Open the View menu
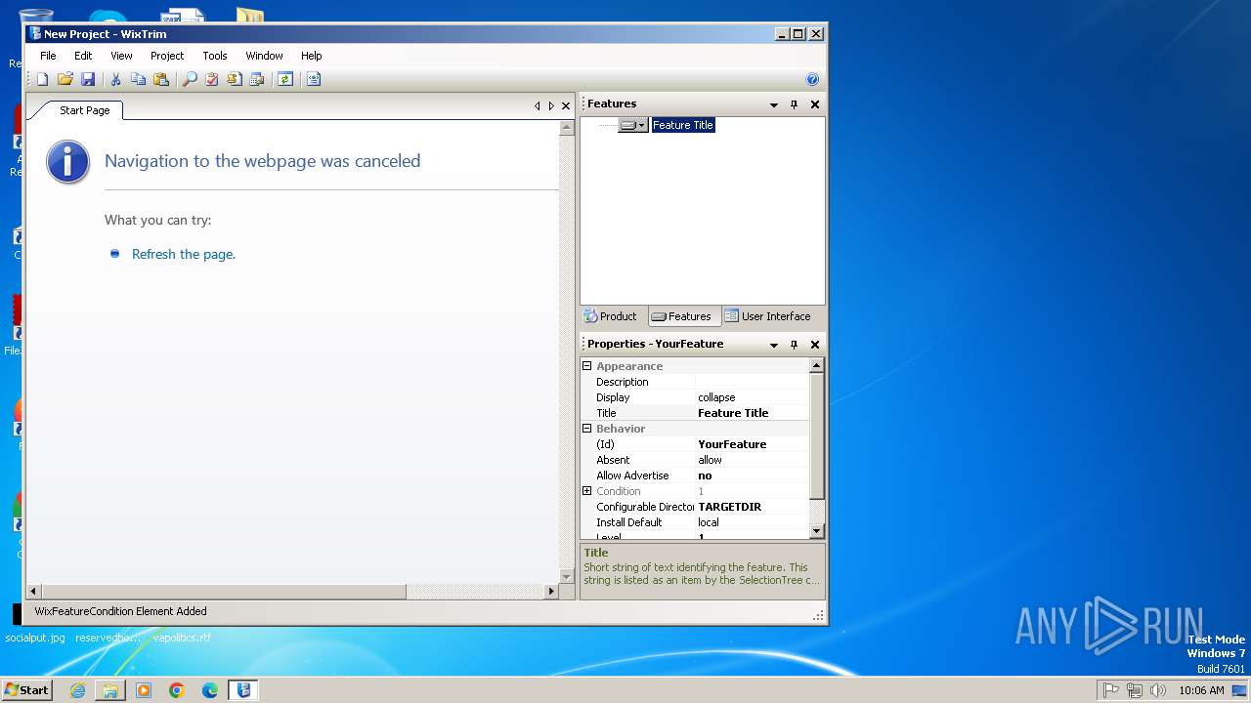This screenshot has height=703, width=1251. click(x=121, y=56)
